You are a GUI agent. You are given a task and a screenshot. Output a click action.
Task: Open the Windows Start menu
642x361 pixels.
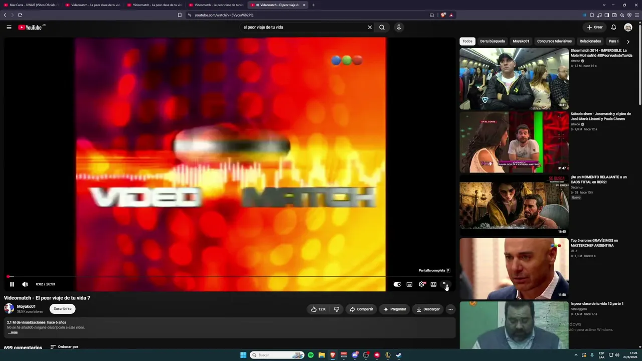coord(243,355)
